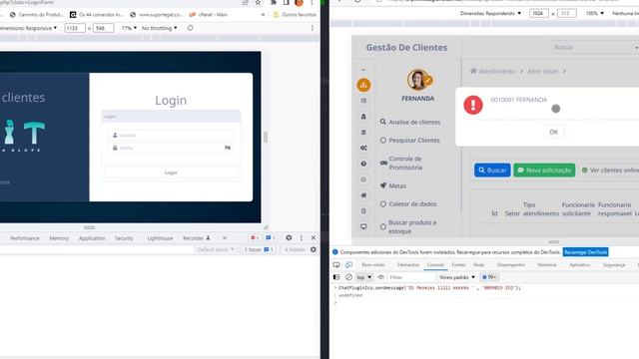Click the cogs icon in the sidebar
The width and height of the screenshot is (639, 359).
363,148
